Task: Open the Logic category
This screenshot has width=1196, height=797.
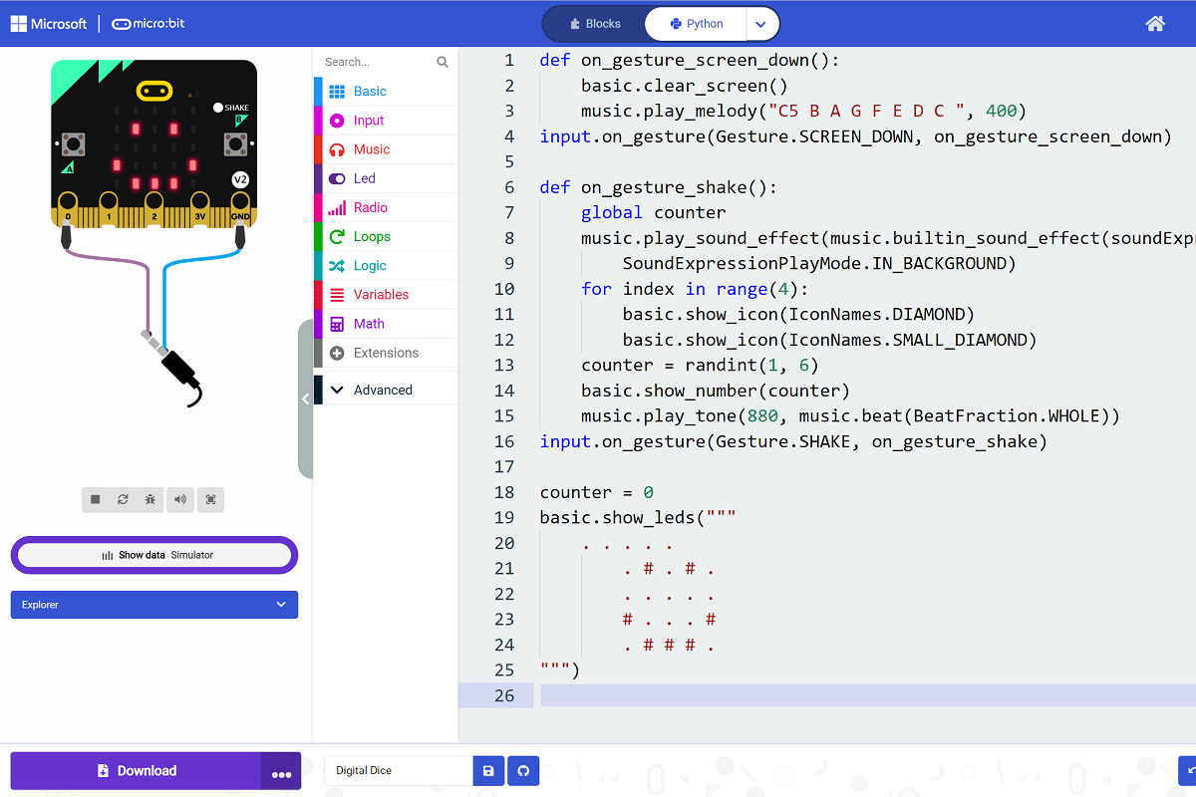Action: pyautogui.click(x=386, y=265)
